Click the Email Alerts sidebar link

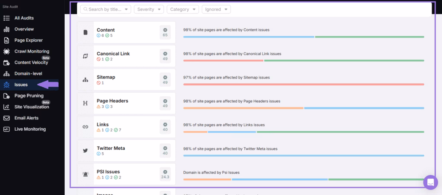tap(26, 118)
